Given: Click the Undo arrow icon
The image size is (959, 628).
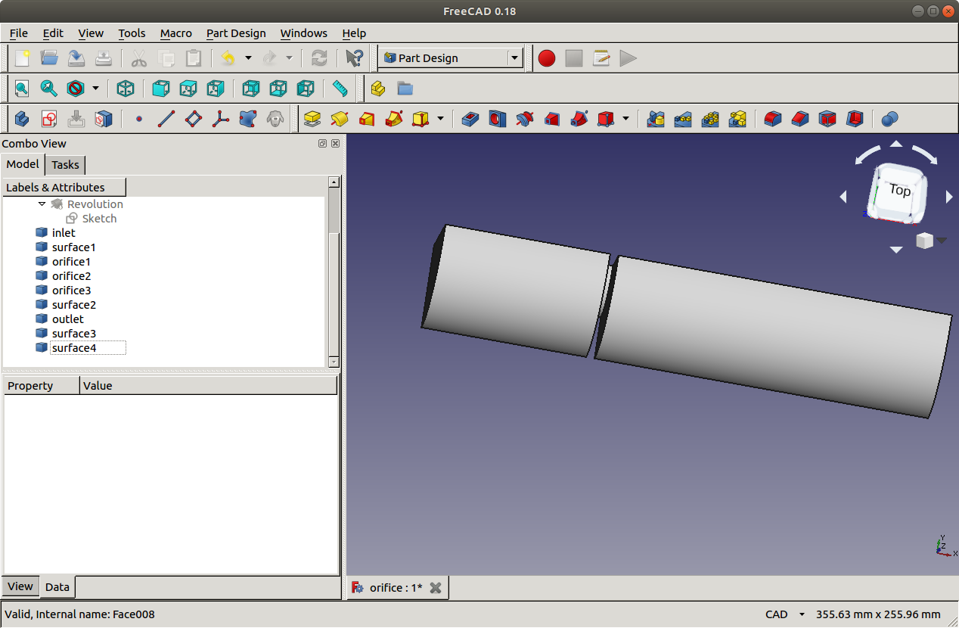Looking at the screenshot, I should point(227,58).
